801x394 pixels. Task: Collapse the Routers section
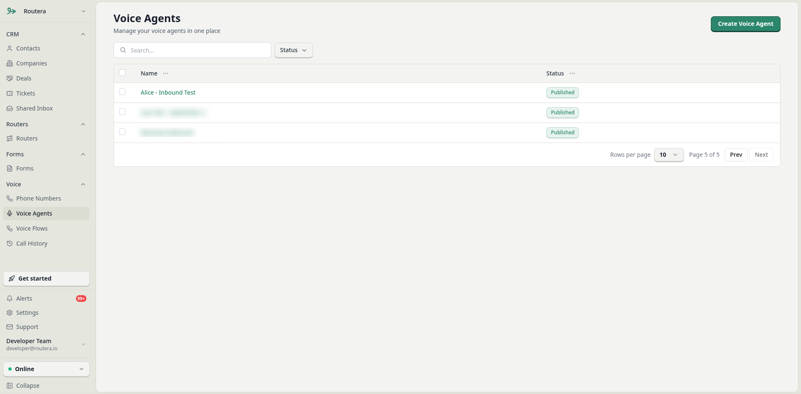(x=83, y=124)
